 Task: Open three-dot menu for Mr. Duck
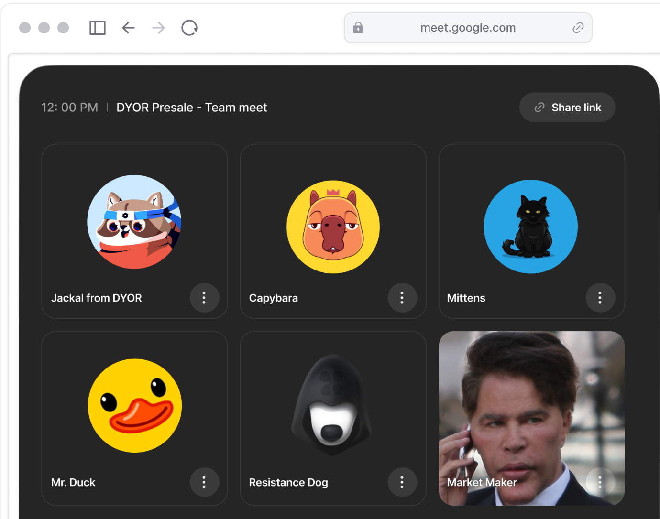[204, 482]
